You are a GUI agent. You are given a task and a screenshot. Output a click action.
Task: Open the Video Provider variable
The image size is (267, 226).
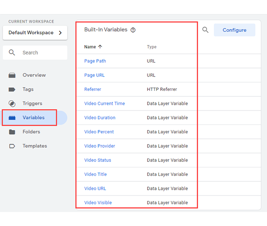(x=99, y=146)
